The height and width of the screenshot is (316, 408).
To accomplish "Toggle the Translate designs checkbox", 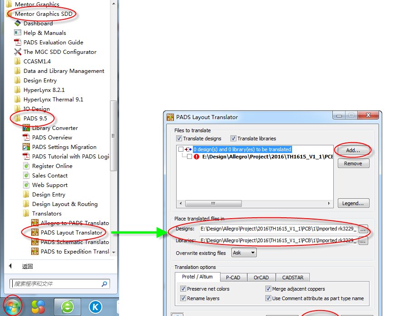I will [179, 139].
